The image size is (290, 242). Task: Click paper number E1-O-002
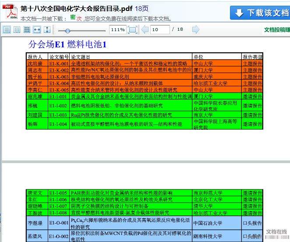click(x=59, y=236)
